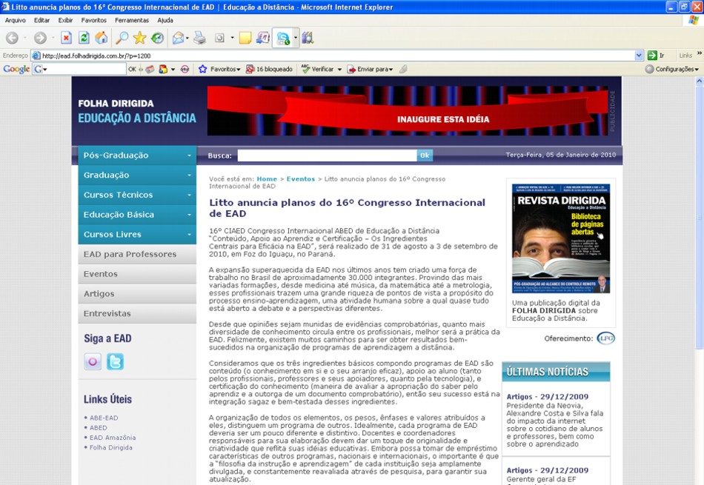Open the Favoritos menu in the menu bar
The height and width of the screenshot is (485, 704).
click(x=94, y=20)
